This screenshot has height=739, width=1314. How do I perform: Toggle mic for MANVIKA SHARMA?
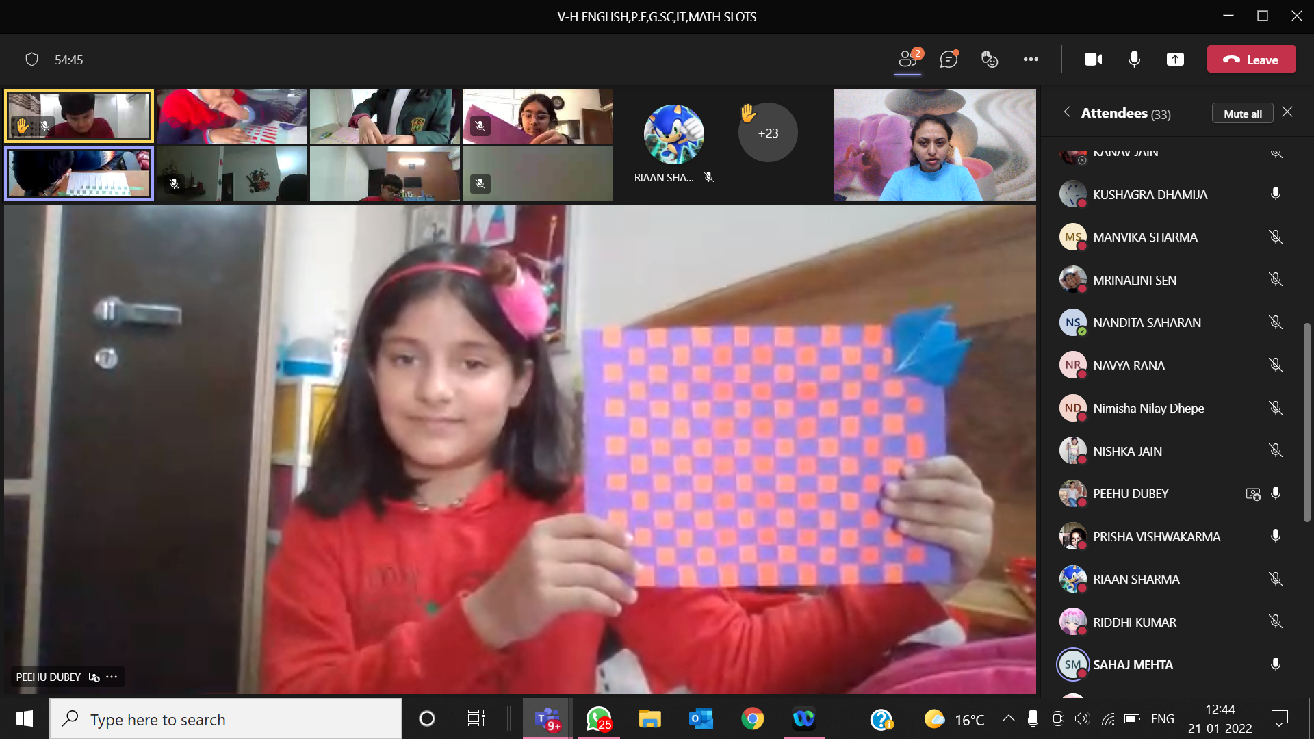[1276, 237]
